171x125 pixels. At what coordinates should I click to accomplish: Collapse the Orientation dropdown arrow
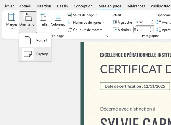[x=28, y=29]
